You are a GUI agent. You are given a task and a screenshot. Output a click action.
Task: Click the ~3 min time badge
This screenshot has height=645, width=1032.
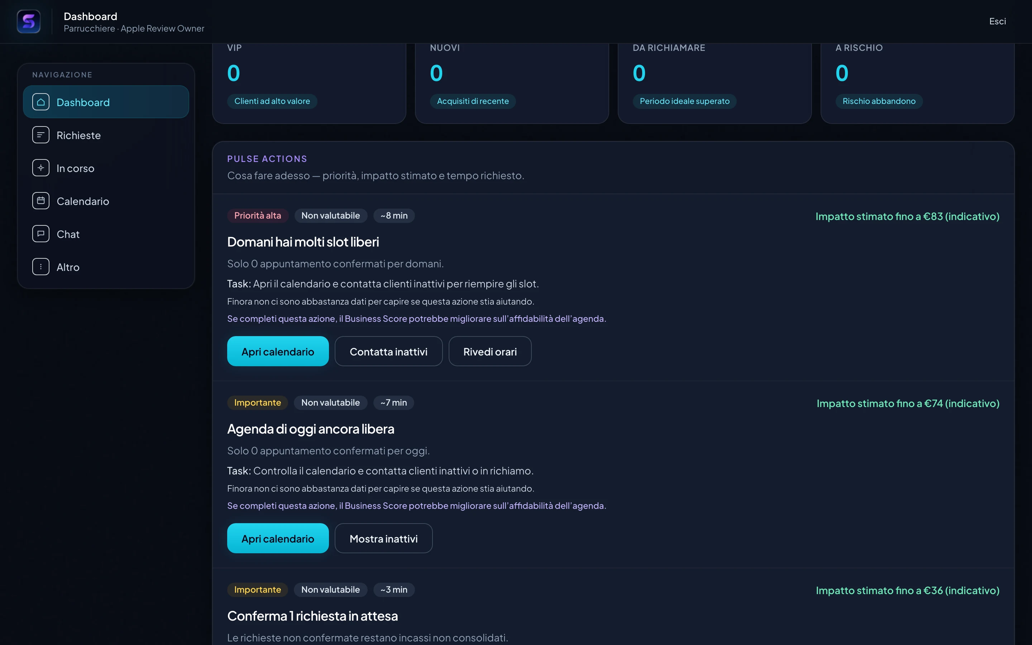point(394,589)
